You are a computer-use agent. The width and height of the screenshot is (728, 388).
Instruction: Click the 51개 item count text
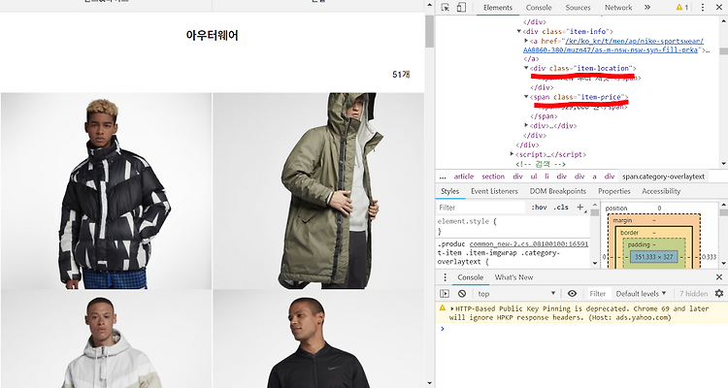click(401, 75)
